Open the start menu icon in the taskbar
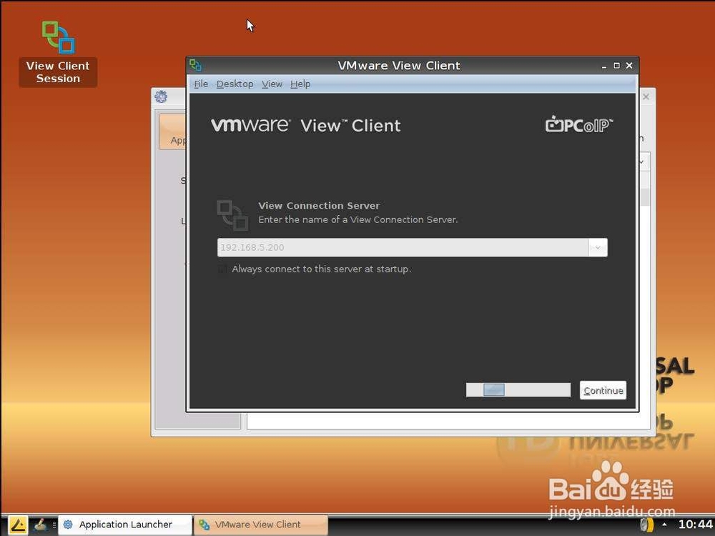The image size is (715, 536). [x=18, y=525]
